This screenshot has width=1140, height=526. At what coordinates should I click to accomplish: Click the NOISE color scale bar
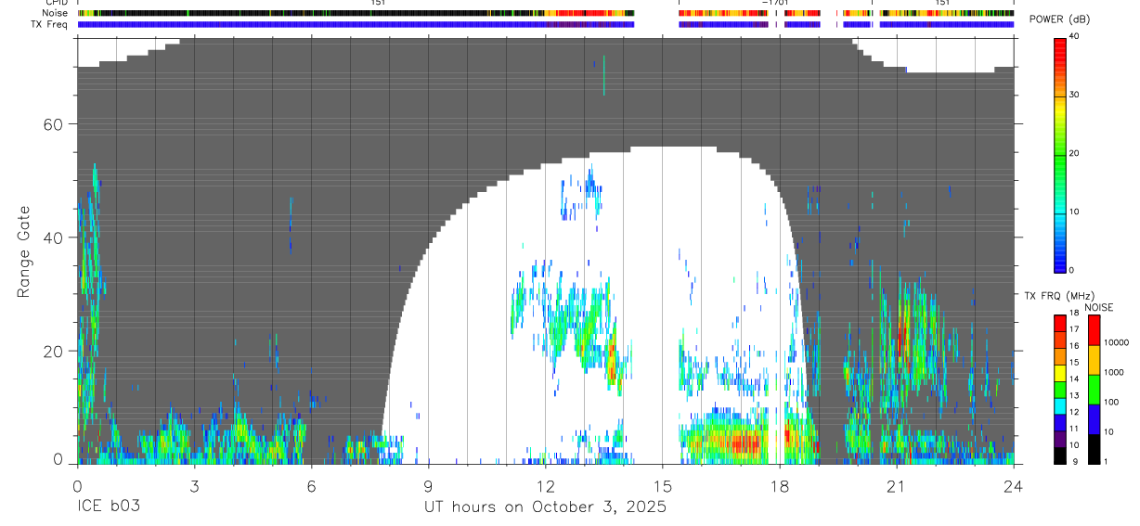tap(1095, 389)
